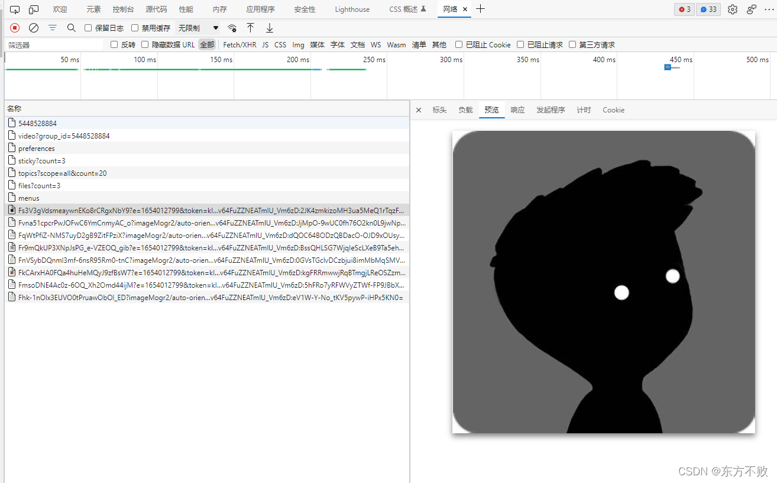
Task: Show the 33 messages badge
Action: tap(708, 9)
